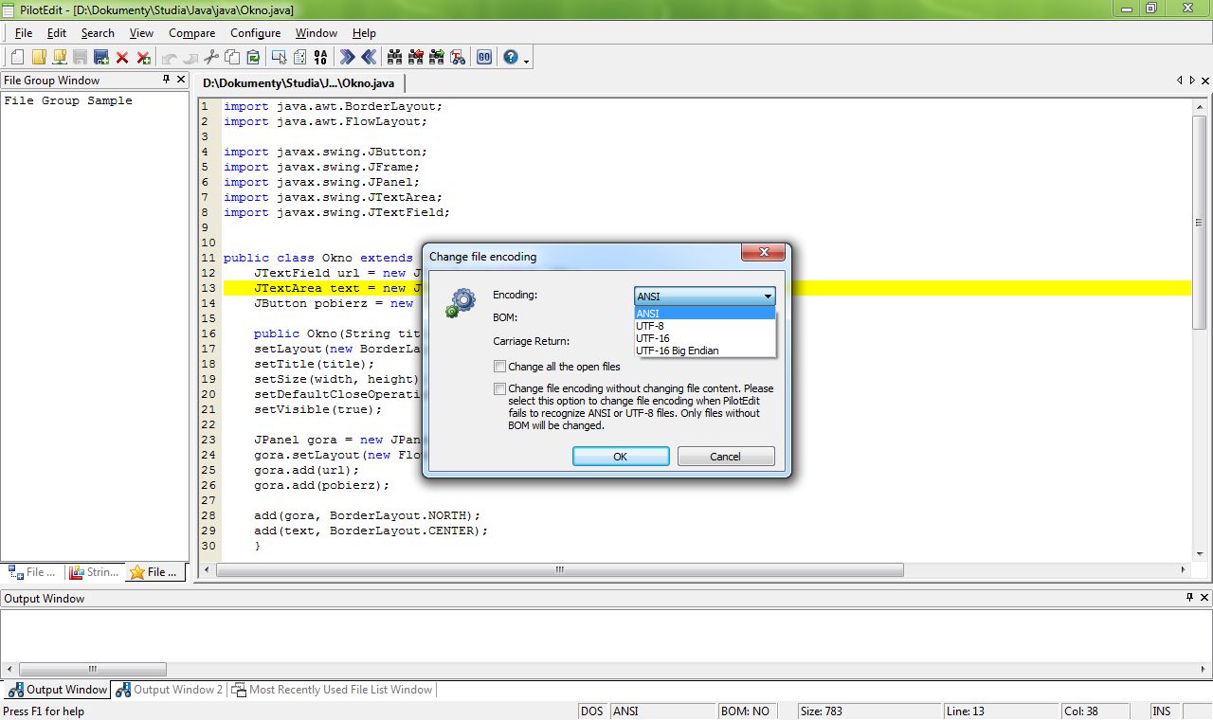Click the Find binoculars icon
1213x720 pixels.
point(395,57)
